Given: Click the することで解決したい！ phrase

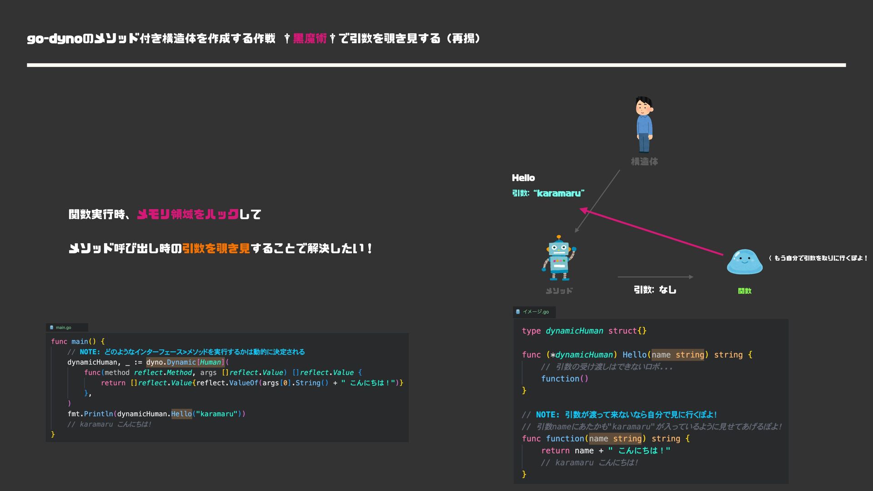Looking at the screenshot, I should pyautogui.click(x=311, y=249).
